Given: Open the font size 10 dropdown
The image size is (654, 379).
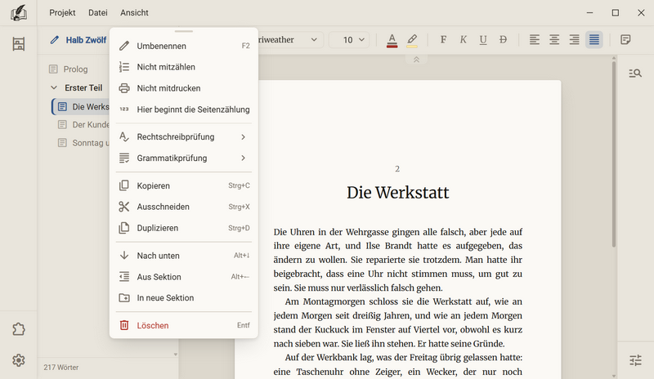Looking at the screenshot, I should 349,39.
